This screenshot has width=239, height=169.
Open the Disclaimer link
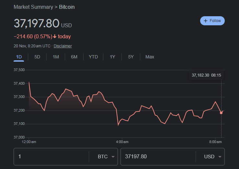coord(63,46)
